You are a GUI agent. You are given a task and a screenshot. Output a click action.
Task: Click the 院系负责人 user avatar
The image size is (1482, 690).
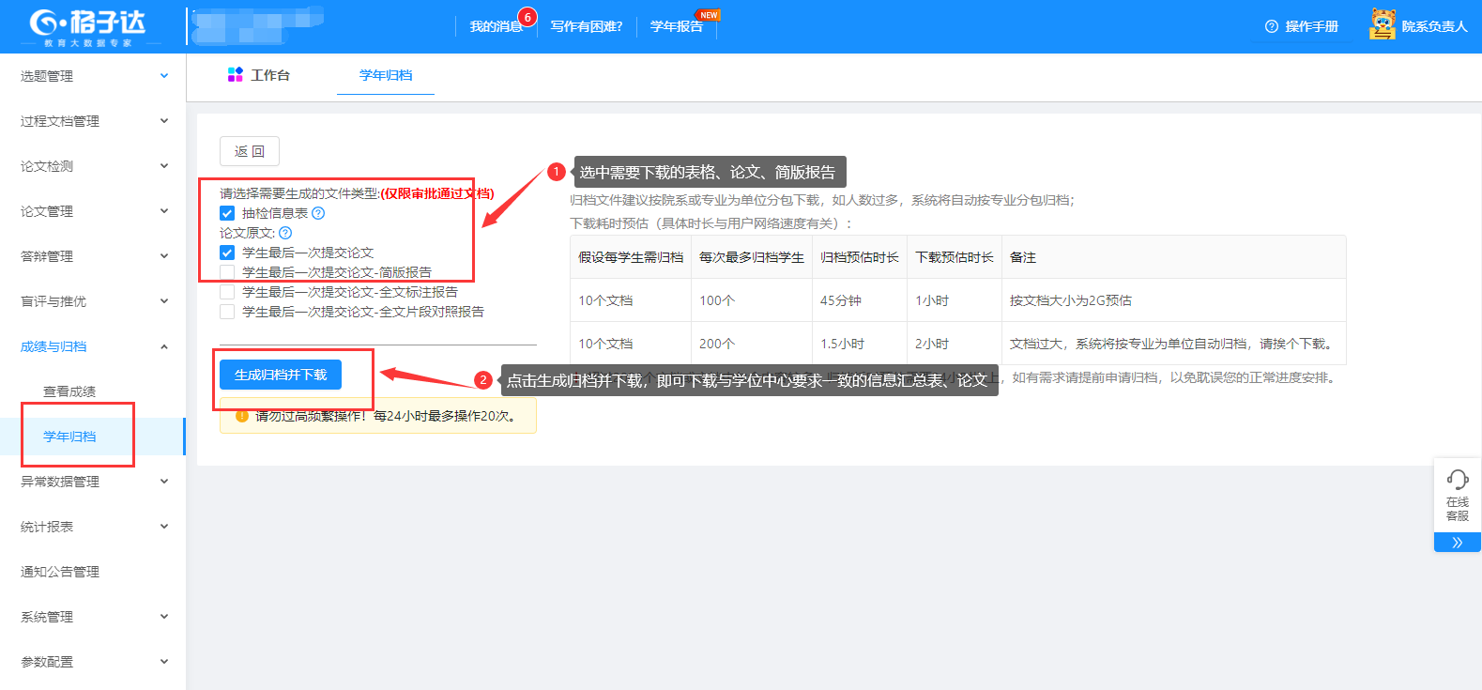(1382, 24)
